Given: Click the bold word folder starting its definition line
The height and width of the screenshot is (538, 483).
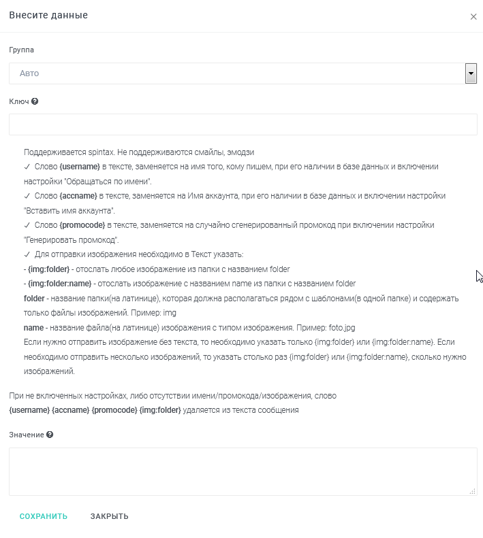Looking at the screenshot, I should point(34,299).
